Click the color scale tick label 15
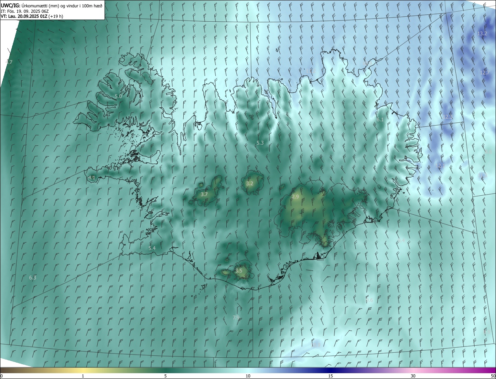 [331, 376]
